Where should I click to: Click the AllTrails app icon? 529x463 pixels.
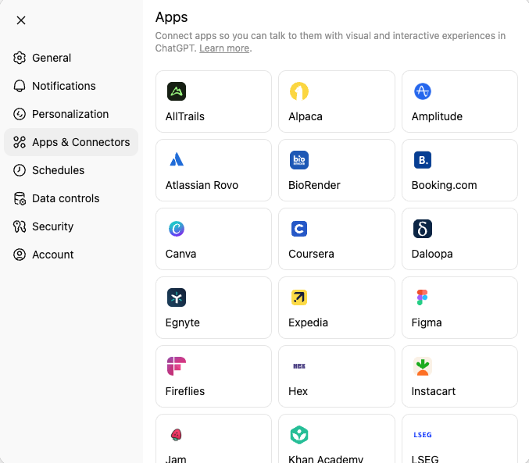pos(177,91)
